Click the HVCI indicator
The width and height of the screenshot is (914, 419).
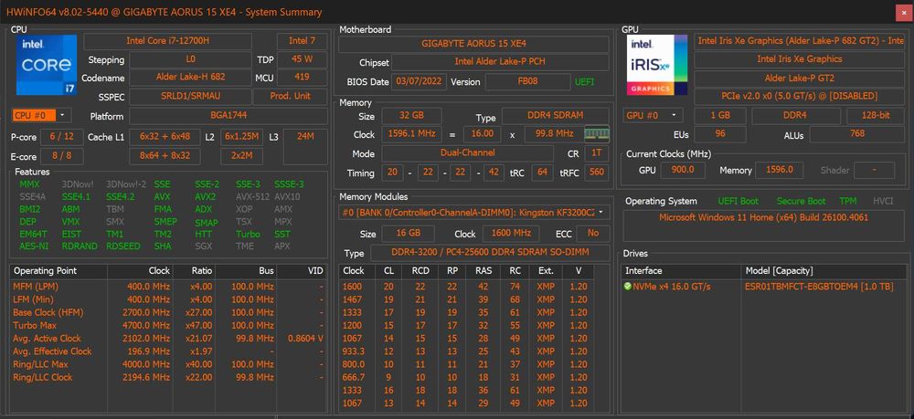(x=883, y=201)
